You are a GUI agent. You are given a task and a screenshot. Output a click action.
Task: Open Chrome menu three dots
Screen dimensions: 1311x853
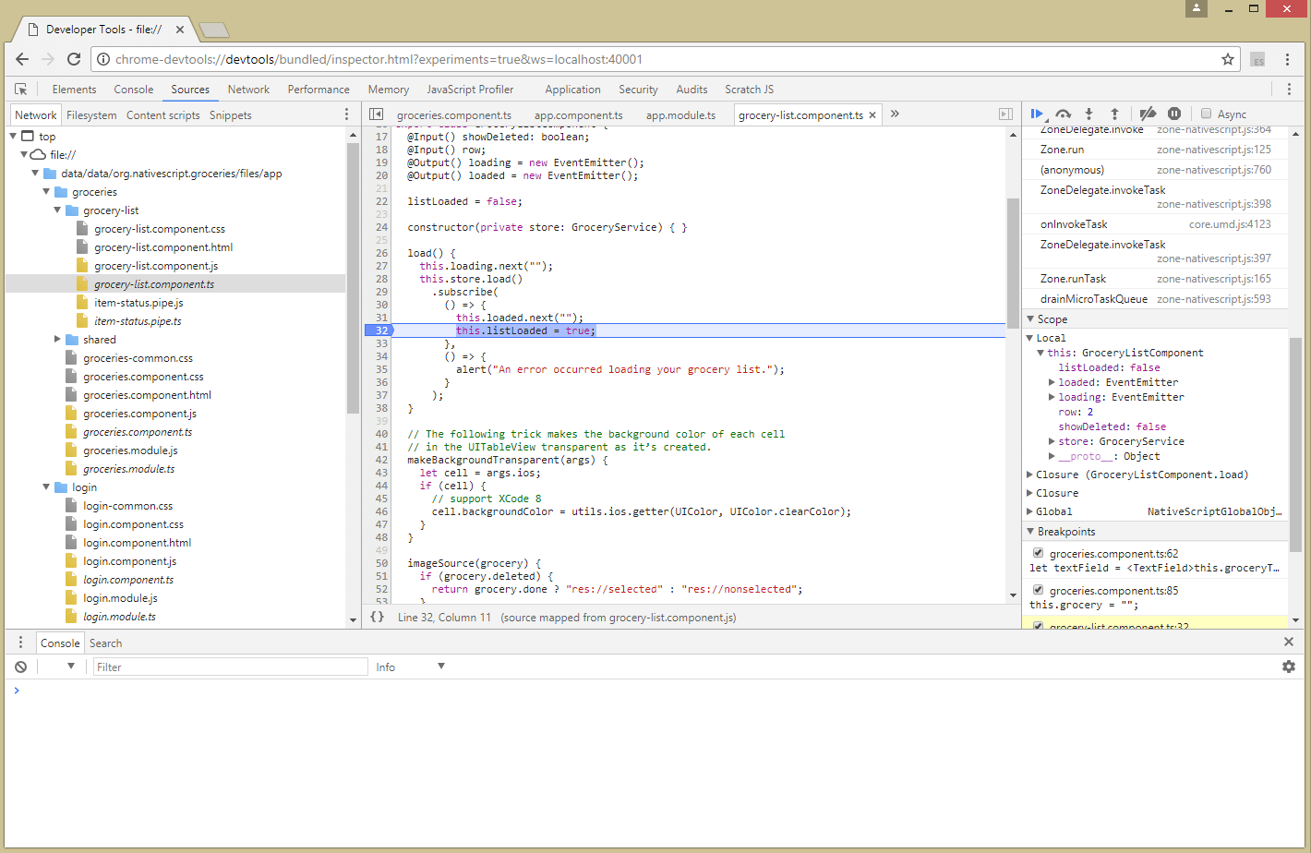click(1287, 59)
